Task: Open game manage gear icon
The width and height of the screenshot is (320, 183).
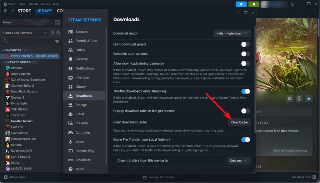Action: point(290,99)
